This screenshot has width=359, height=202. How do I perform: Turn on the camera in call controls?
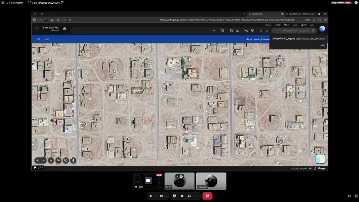pos(161,196)
